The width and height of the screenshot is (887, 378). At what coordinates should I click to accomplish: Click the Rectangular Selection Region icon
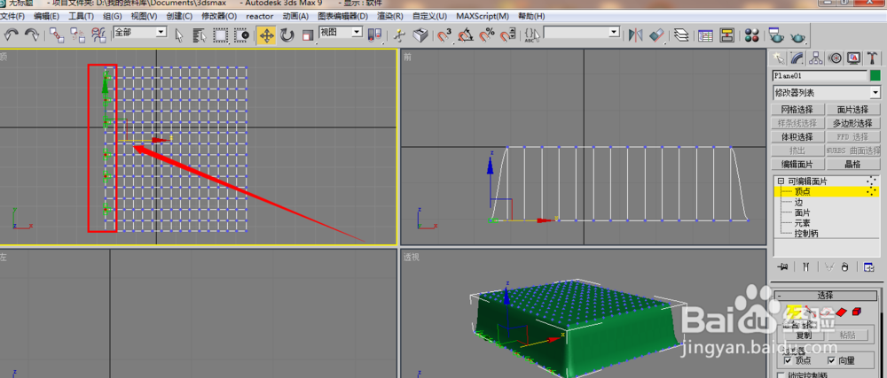coord(220,35)
